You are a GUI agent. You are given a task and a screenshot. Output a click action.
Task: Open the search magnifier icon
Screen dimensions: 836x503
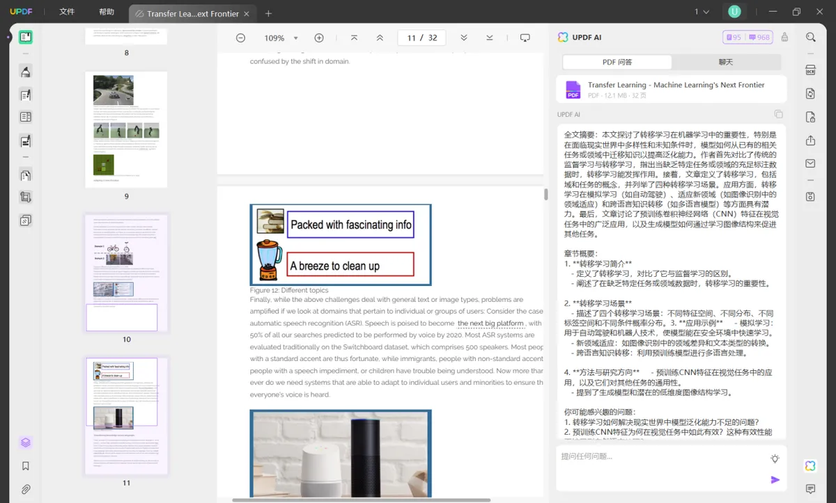point(810,38)
